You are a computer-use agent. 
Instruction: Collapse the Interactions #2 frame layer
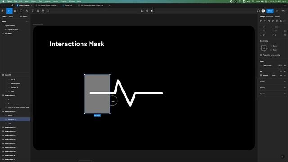coord(3,112)
